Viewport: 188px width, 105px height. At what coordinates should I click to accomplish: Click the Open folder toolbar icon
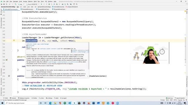(1, 4)
